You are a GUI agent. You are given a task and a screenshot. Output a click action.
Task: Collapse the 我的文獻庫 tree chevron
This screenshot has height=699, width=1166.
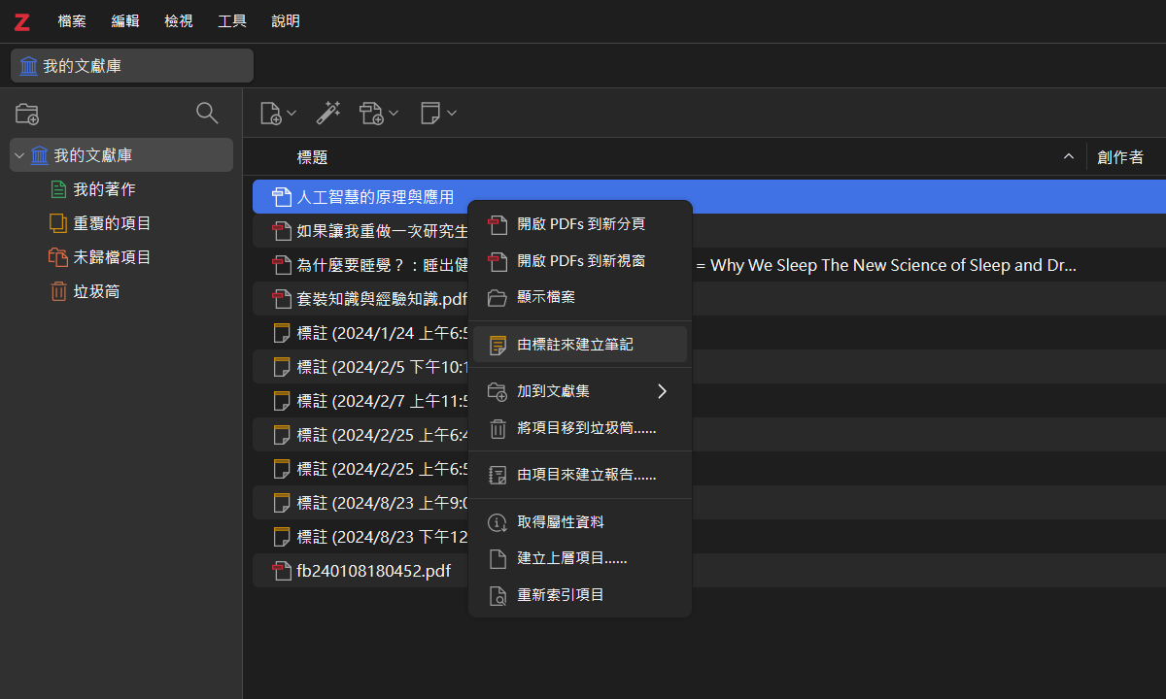pyautogui.click(x=19, y=155)
